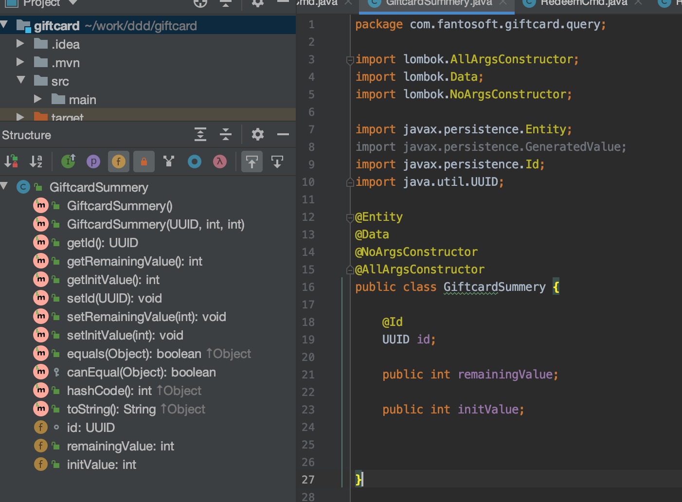Click the Structure panel title
The image size is (682, 502).
[26, 135]
